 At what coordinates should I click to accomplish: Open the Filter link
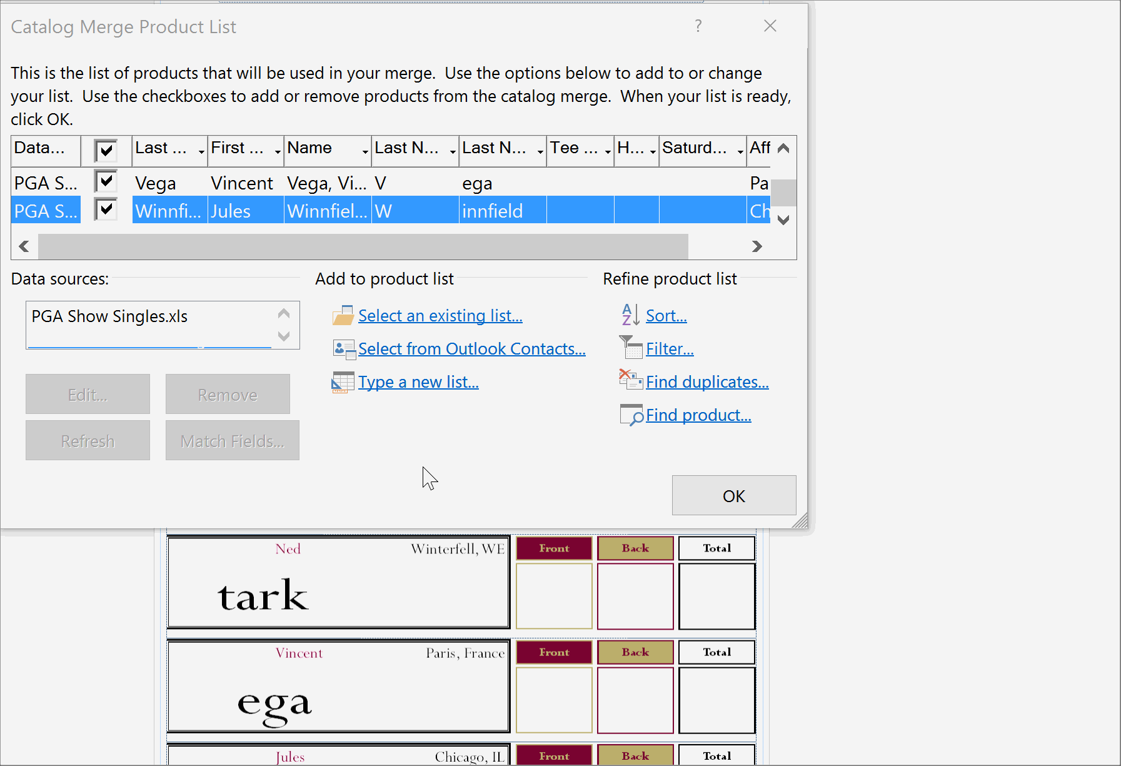670,349
